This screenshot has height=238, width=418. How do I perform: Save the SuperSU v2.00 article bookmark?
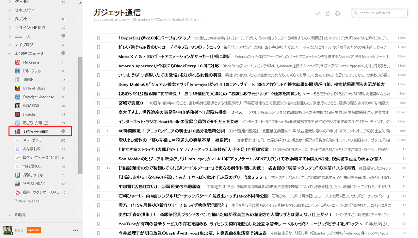pyautogui.click(x=99, y=38)
